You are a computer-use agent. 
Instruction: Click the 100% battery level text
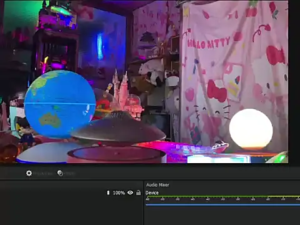pos(119,192)
